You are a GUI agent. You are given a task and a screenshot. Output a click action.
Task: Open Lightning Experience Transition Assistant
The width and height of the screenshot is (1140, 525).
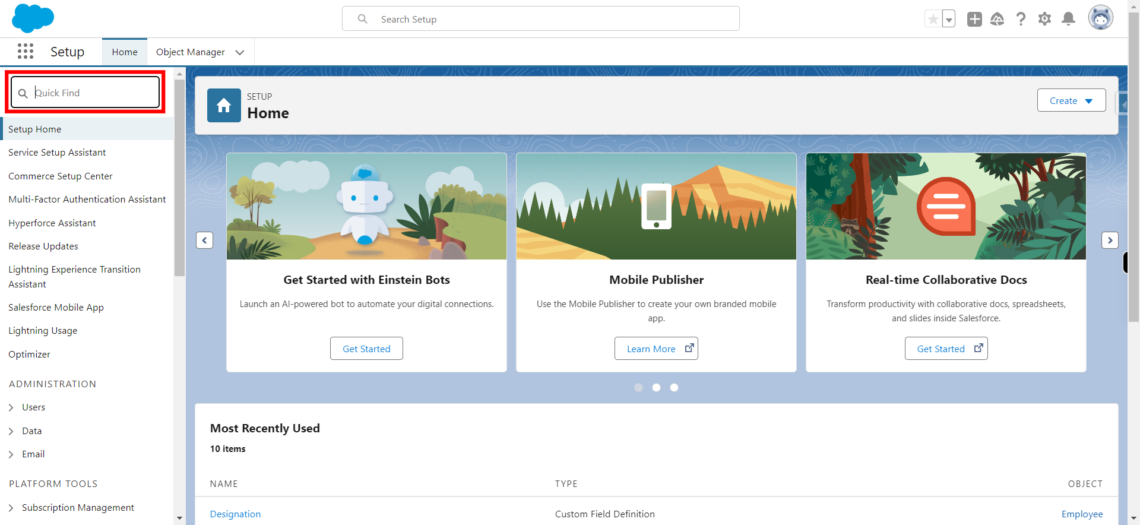(x=74, y=277)
